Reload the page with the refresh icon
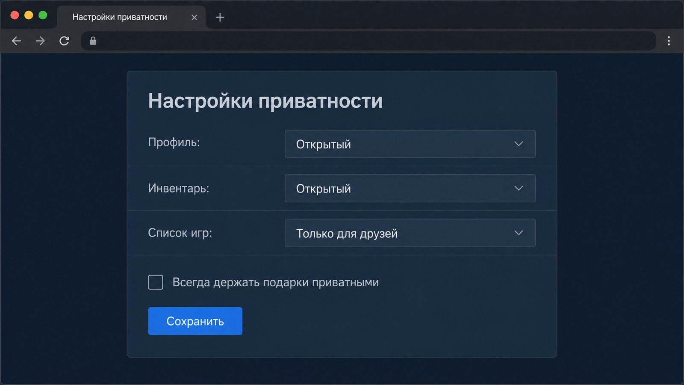 [x=64, y=41]
